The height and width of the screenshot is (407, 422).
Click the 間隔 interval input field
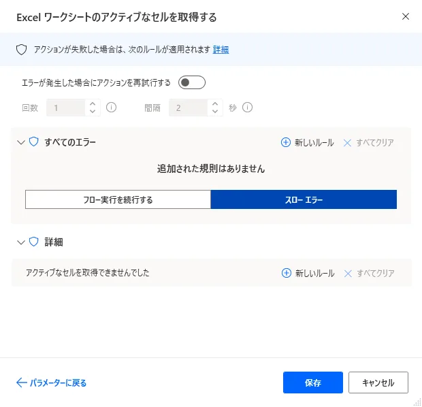[x=189, y=108]
